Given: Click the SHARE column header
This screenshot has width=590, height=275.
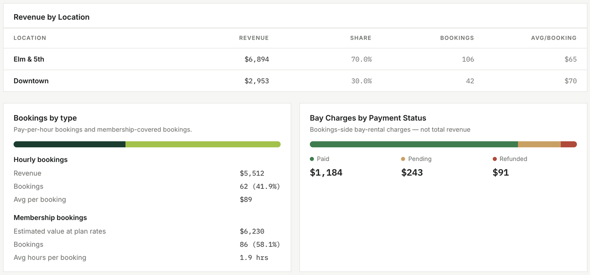Looking at the screenshot, I should coord(360,38).
